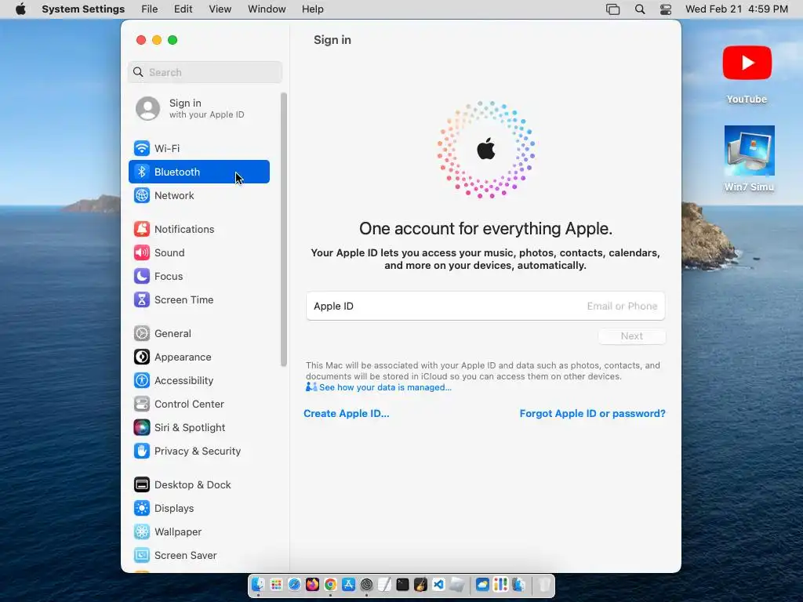Open the File menu
The height and width of the screenshot is (602, 803).
[150, 9]
